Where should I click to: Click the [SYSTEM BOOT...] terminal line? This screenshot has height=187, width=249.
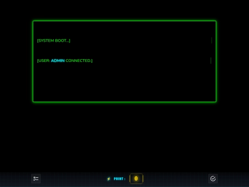(x=53, y=41)
